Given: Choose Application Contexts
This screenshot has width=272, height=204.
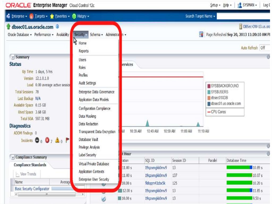Looking at the screenshot, I should (x=91, y=172).
